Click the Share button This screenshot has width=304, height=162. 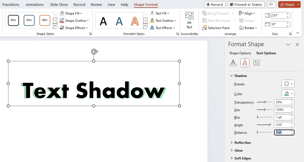coord(287,5)
